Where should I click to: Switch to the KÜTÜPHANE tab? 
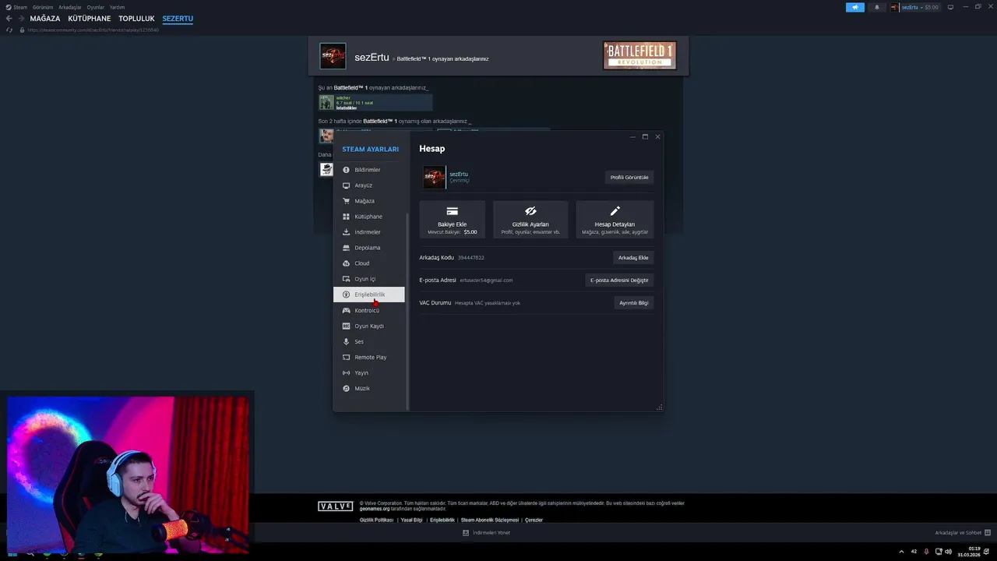click(90, 19)
